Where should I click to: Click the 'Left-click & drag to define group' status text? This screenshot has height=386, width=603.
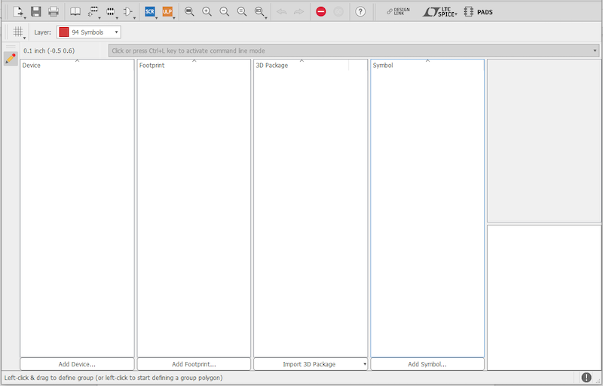coord(113,378)
